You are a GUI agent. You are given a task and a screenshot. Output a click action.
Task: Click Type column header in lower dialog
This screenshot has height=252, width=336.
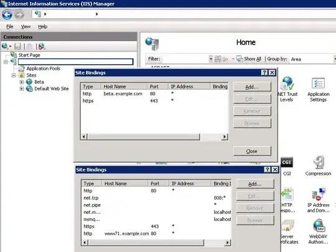click(91, 184)
